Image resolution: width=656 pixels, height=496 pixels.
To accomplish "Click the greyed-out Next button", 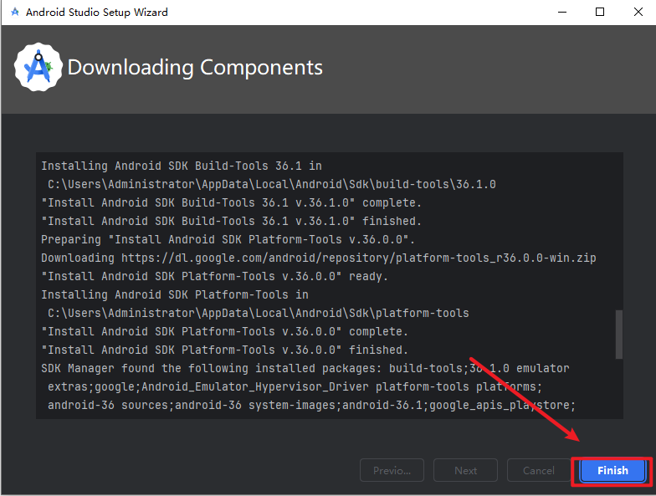I will [465, 470].
